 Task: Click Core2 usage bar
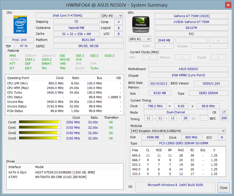coord(40,133)
